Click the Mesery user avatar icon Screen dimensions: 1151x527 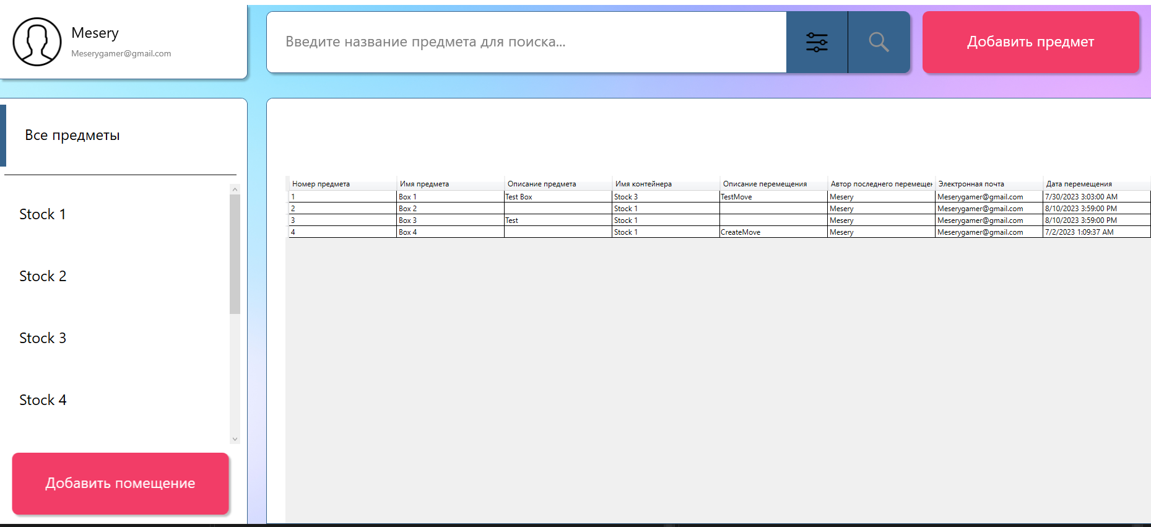pos(37,41)
